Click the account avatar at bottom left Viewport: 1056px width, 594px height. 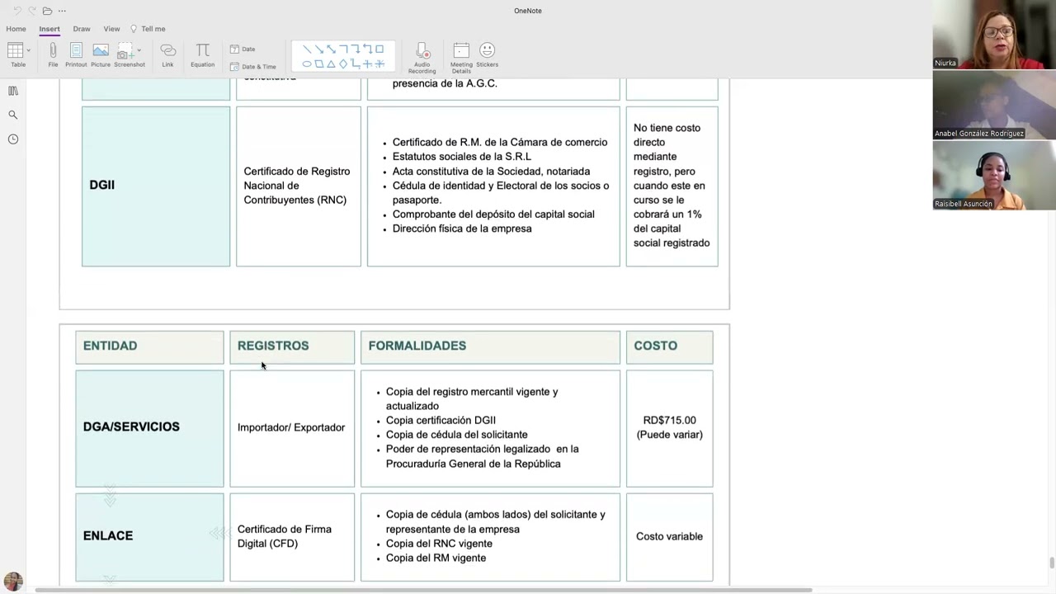tap(12, 582)
